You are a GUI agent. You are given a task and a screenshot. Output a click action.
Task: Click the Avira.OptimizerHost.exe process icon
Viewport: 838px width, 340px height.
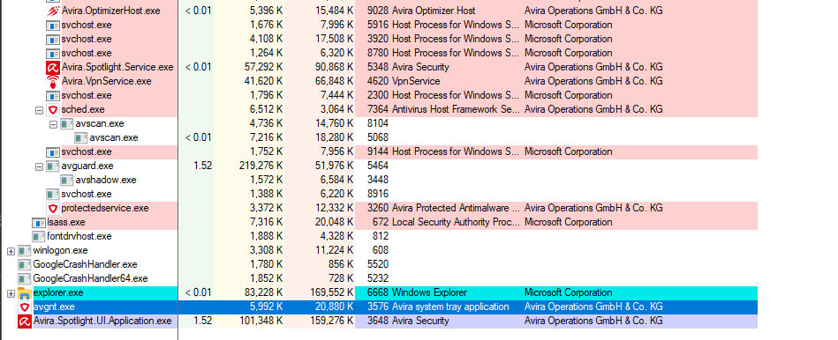point(52,11)
